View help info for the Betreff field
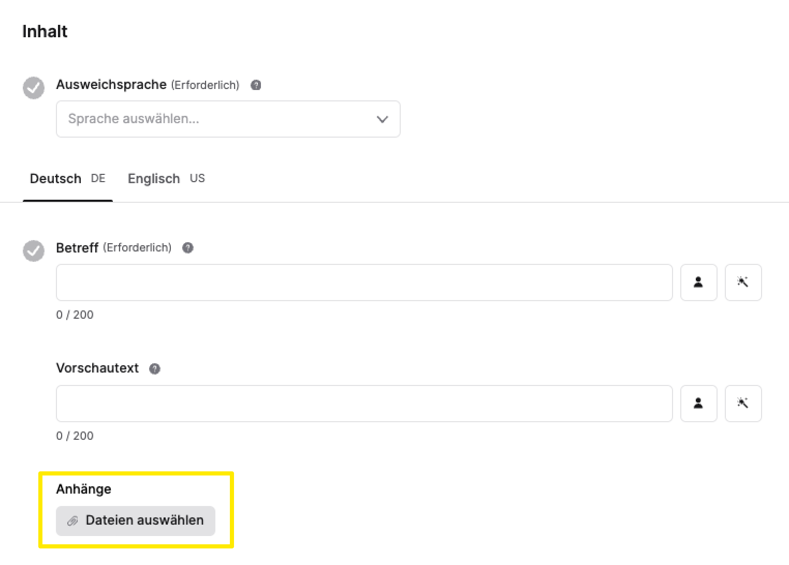789x565 pixels. click(x=187, y=248)
